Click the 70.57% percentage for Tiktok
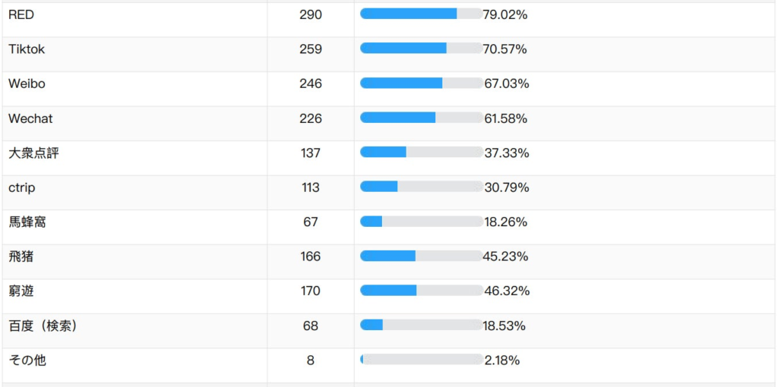 pos(504,49)
